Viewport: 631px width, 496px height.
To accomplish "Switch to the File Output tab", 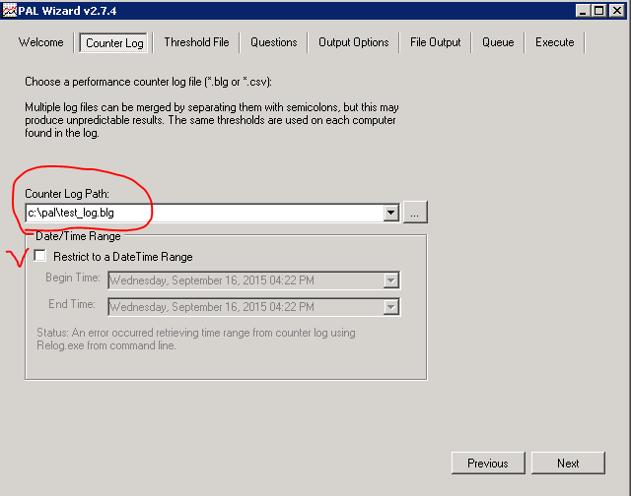I will 435,42.
